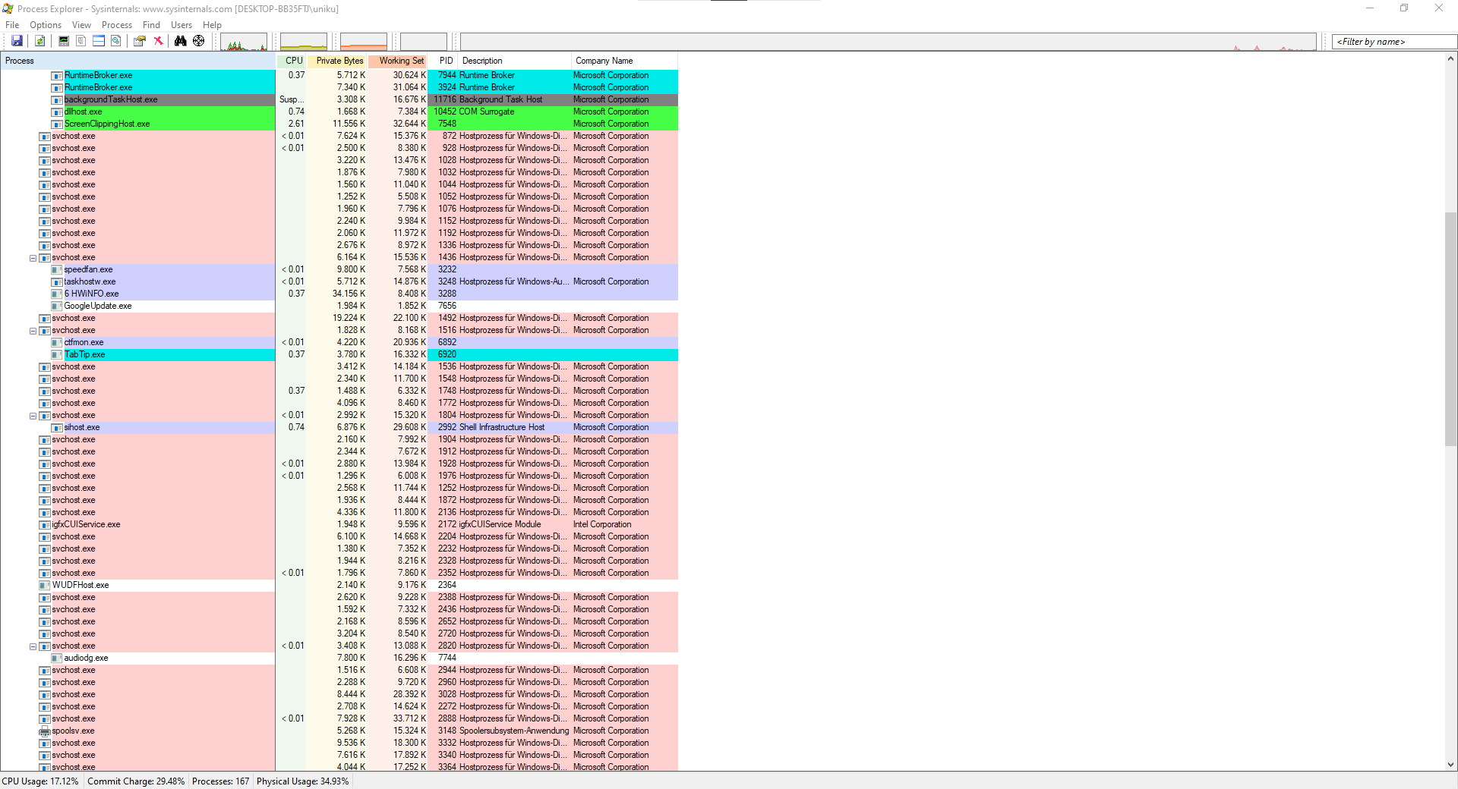Screen dimensions: 1458x789
Task: Click the red X Kill Process icon
Action: click(158, 41)
